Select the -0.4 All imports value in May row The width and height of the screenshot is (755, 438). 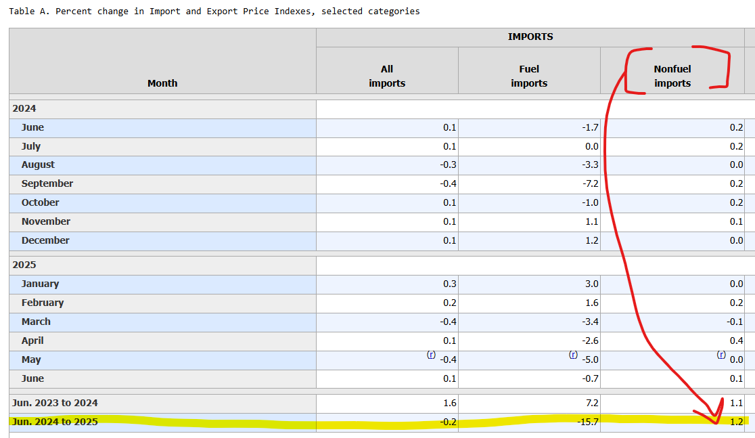coord(448,360)
